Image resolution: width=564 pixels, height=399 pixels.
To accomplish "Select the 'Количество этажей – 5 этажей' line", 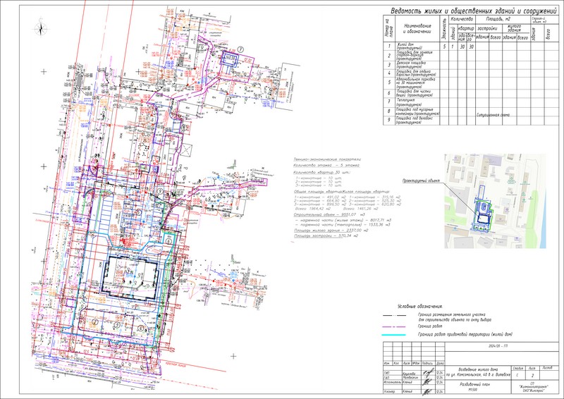I will tap(326, 165).
